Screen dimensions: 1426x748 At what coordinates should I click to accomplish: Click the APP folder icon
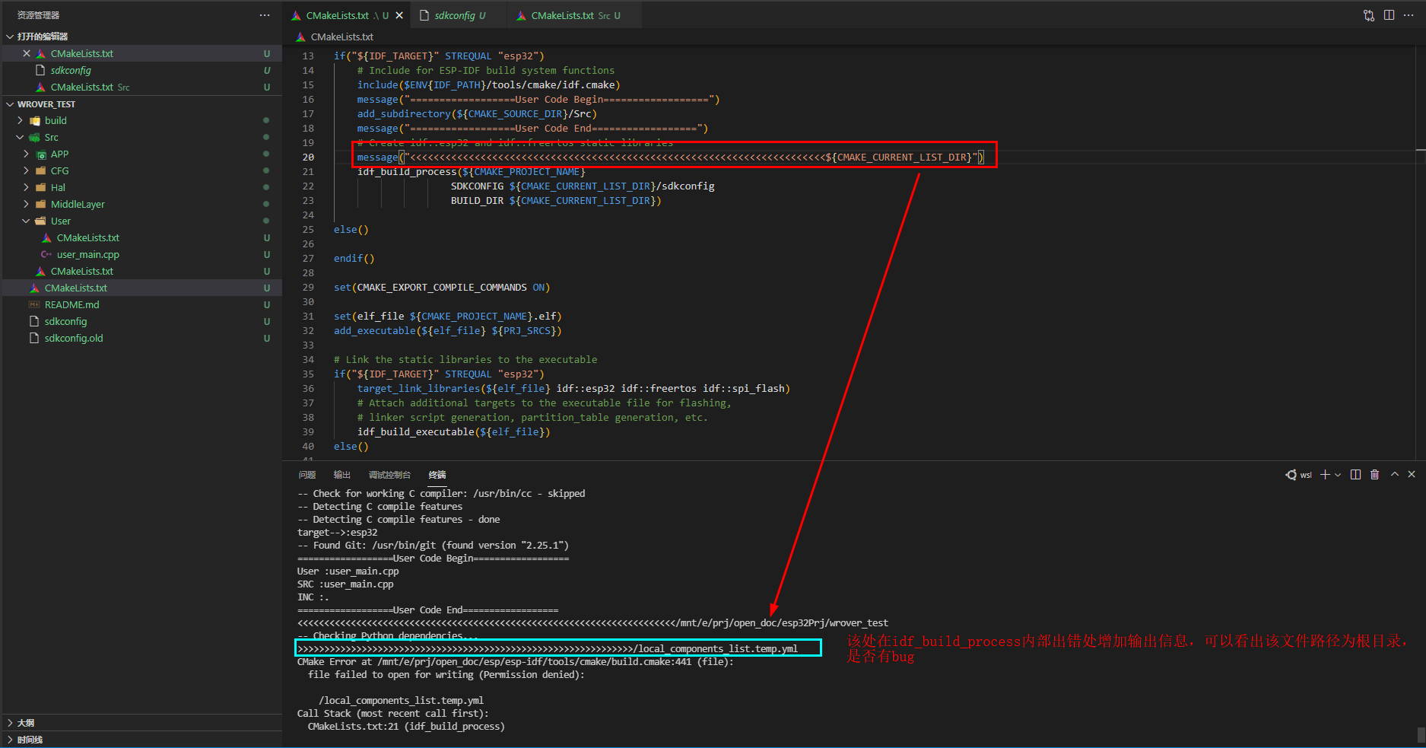pos(41,154)
